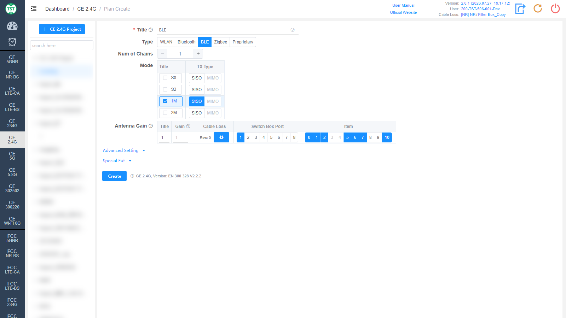Expand the Advanced Setting section
Screen dimensions: 566x318
click(124, 151)
